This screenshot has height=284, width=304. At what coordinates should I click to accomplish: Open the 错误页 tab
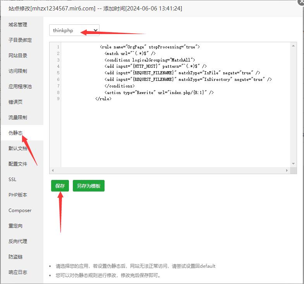15,102
